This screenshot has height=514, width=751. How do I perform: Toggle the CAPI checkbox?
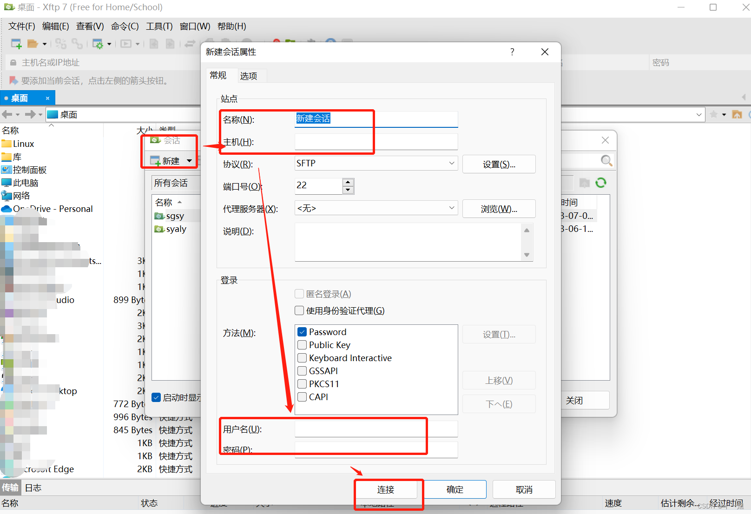tap(302, 397)
